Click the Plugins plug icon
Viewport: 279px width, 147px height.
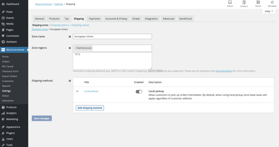click(3, 133)
